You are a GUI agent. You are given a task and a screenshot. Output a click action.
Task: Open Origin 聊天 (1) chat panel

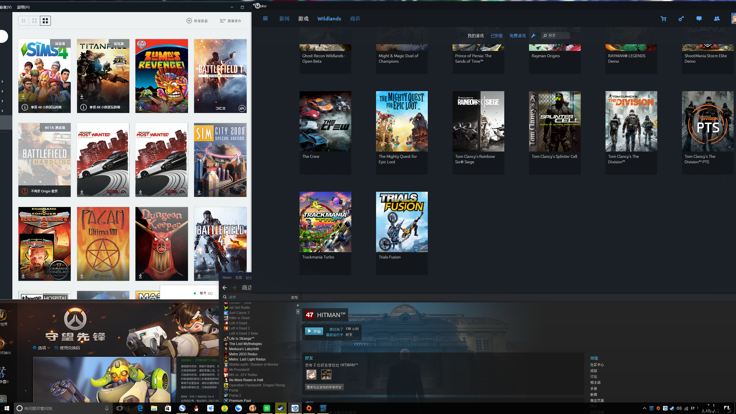click(203, 293)
